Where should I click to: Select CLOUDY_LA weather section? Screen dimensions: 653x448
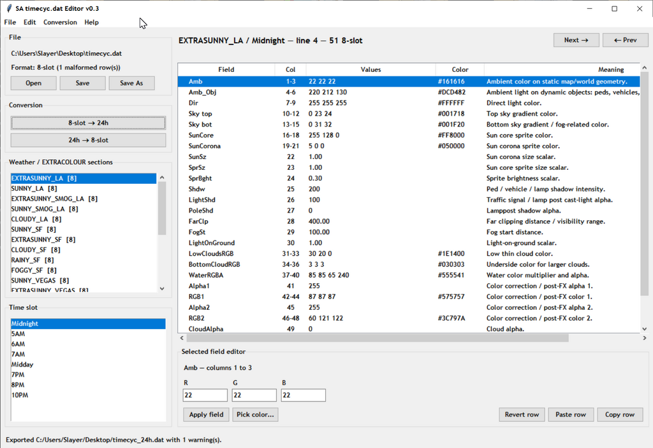pyautogui.click(x=84, y=219)
